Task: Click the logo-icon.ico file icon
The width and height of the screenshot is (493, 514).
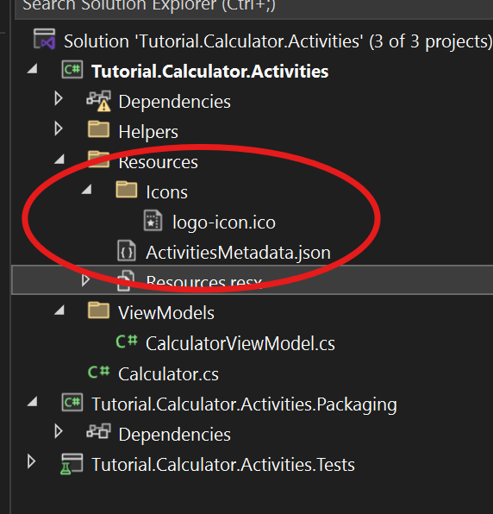Action: pos(153,220)
